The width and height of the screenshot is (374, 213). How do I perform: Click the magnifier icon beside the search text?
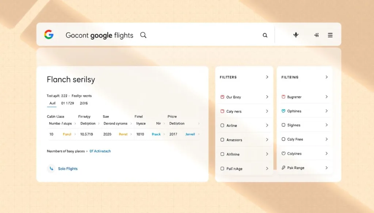click(x=143, y=35)
